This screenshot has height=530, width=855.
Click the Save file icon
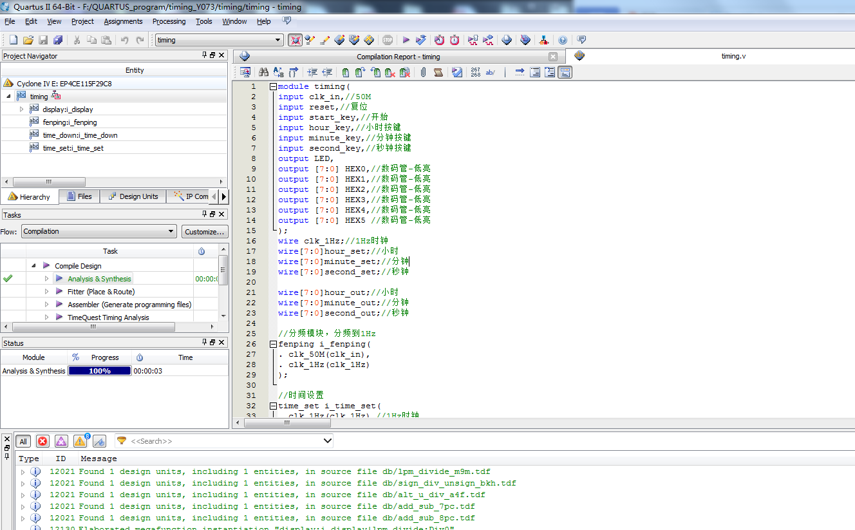tap(43, 40)
